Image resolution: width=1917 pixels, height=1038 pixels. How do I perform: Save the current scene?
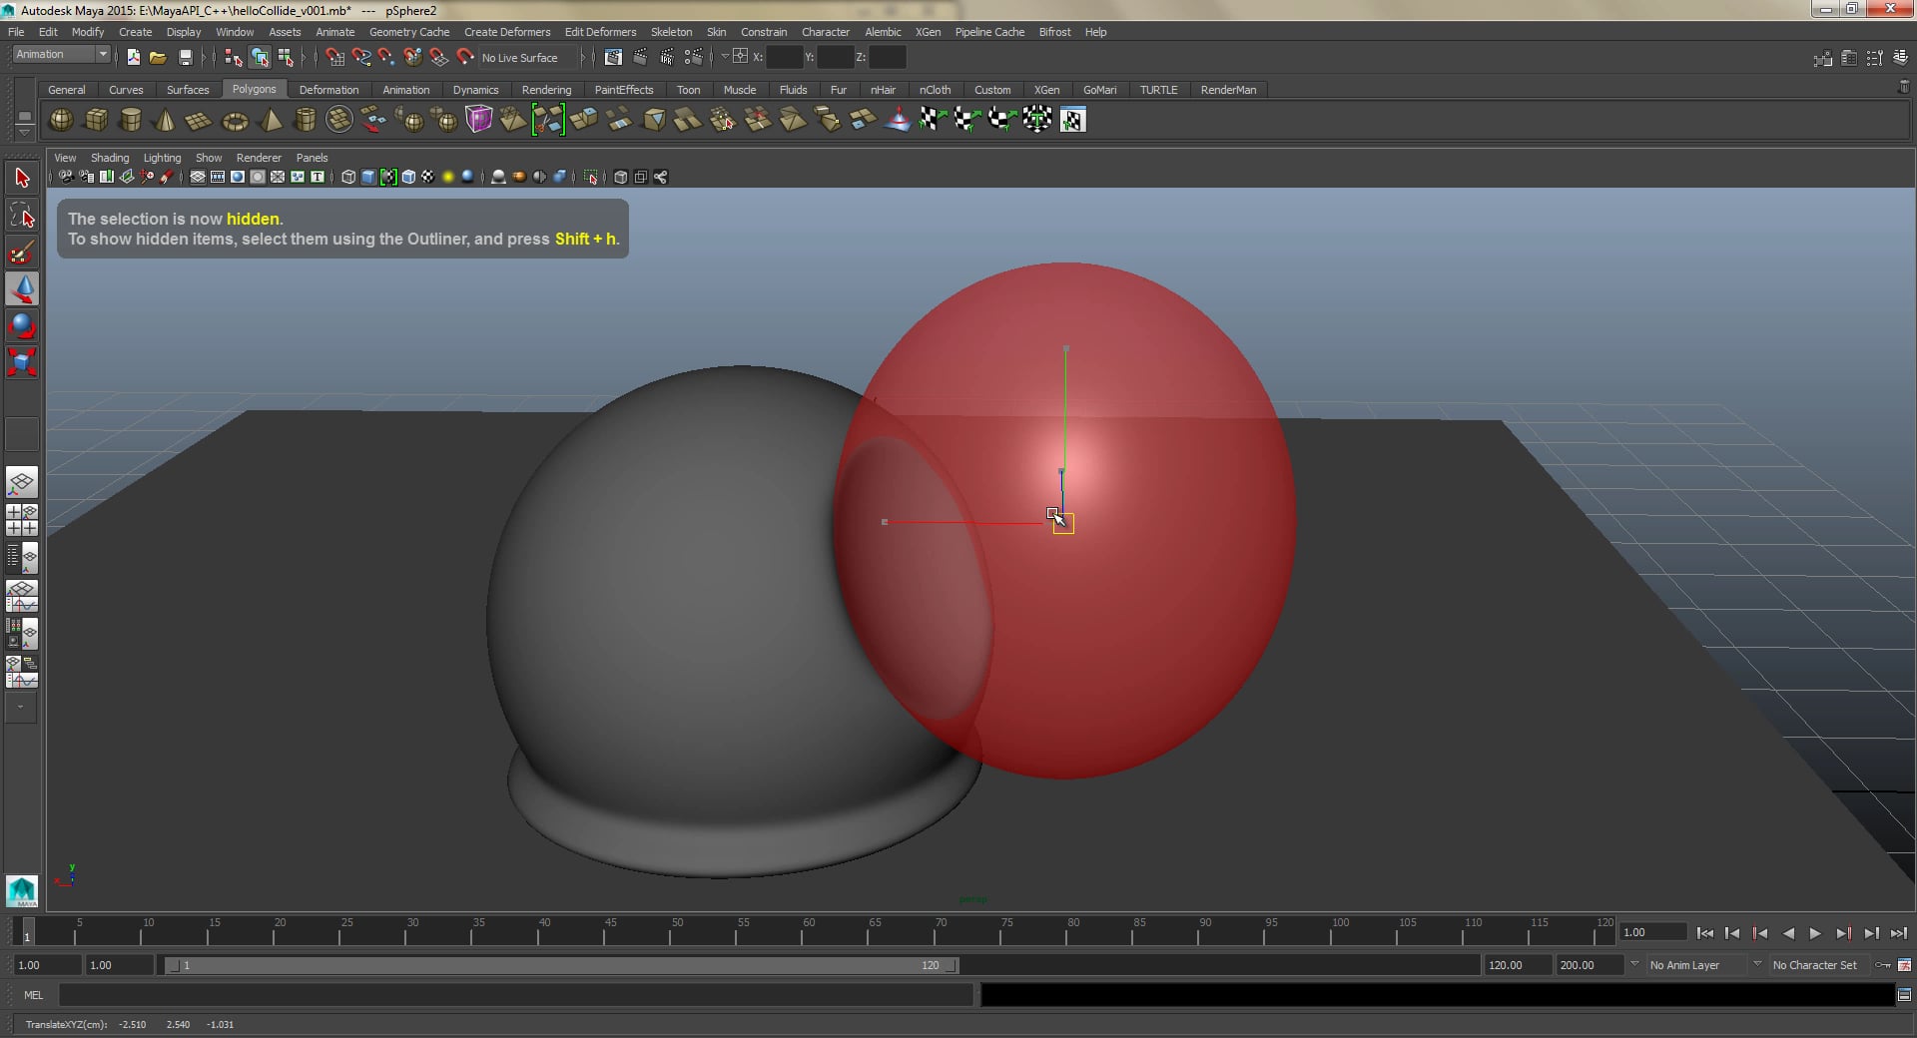click(186, 57)
